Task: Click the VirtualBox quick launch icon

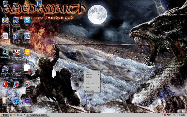Action: [21, 115]
